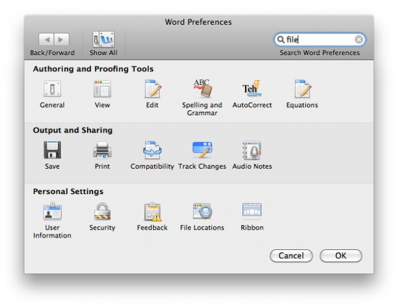Open the Compatibility preferences icon

[152, 150]
